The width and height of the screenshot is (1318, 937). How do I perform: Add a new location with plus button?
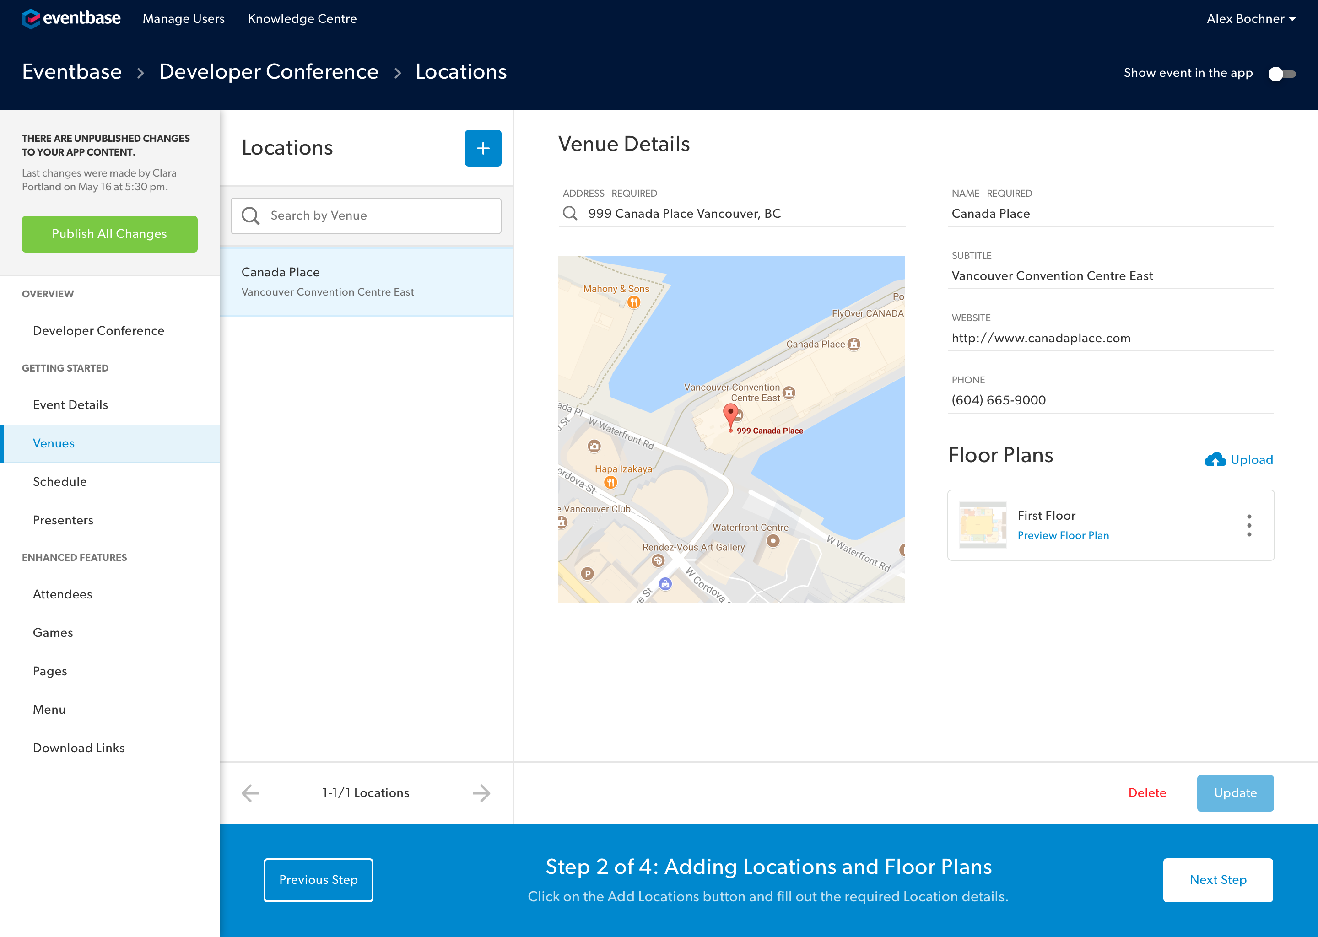[x=483, y=148]
